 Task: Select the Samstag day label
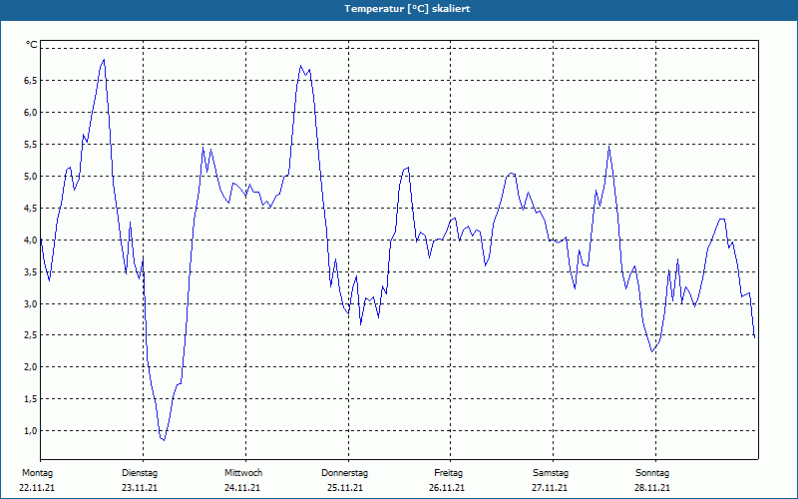point(551,473)
